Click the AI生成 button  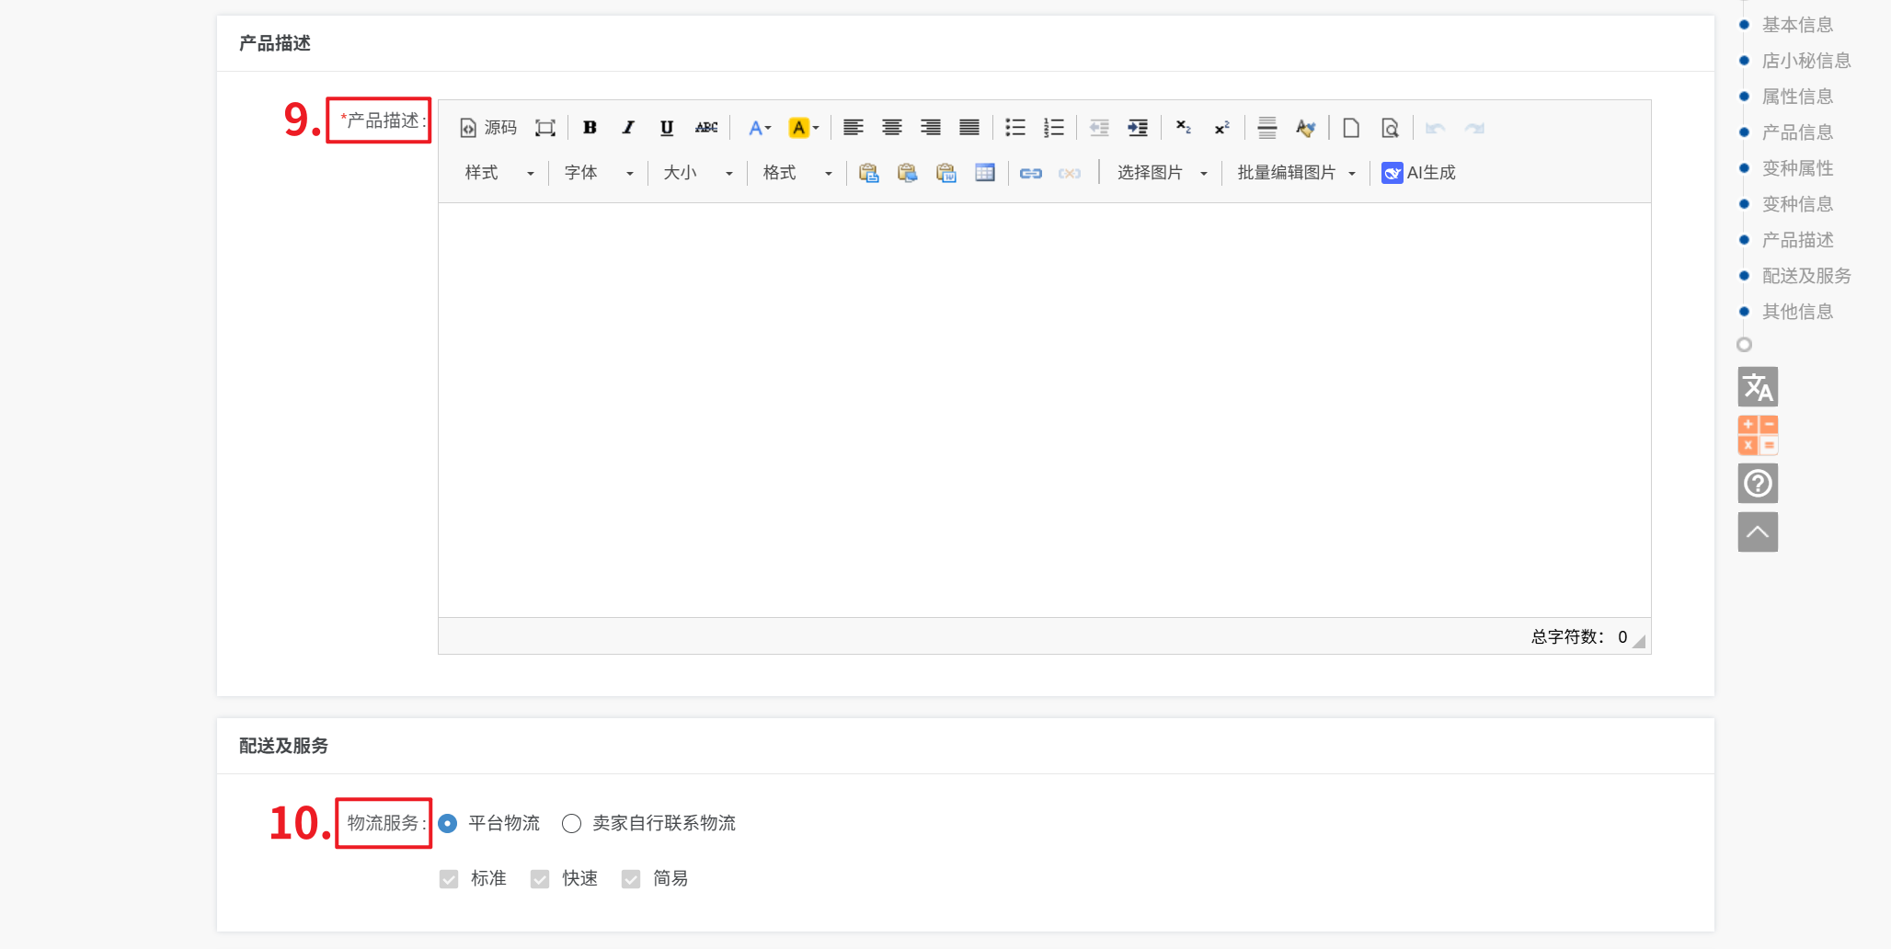pyautogui.click(x=1419, y=173)
